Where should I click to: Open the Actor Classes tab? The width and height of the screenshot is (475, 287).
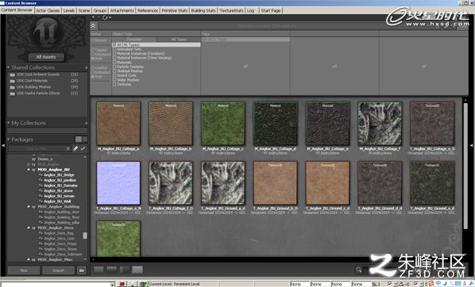pos(48,10)
